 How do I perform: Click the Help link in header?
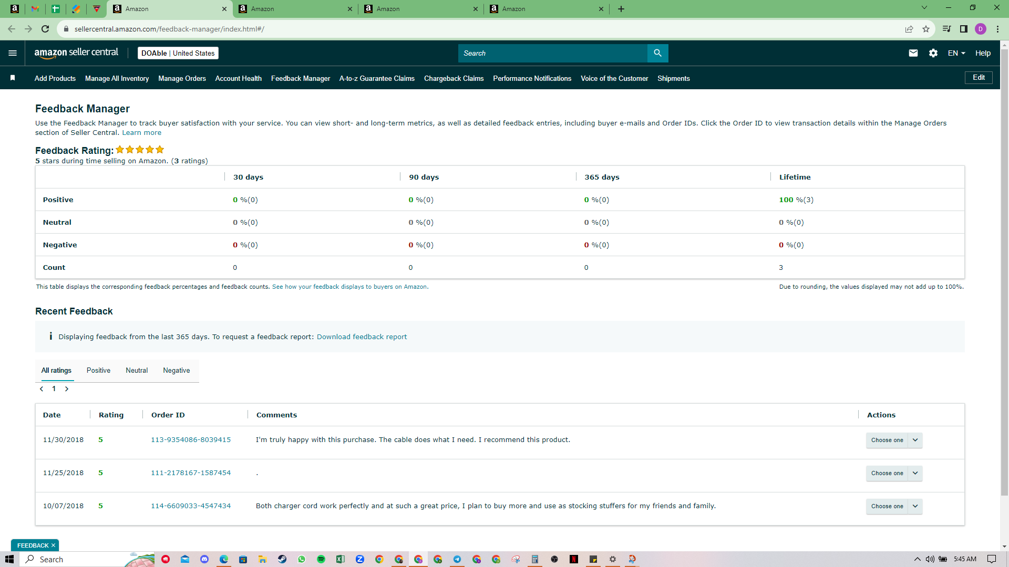tap(983, 53)
